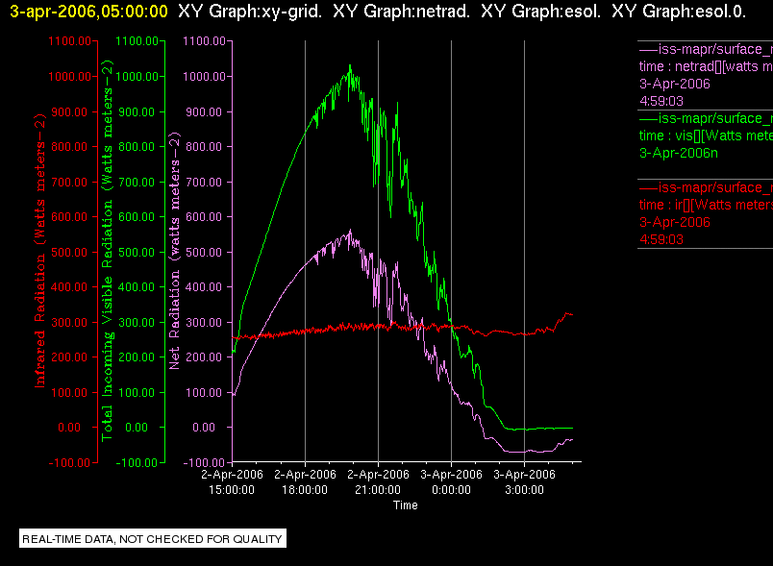Click the red ir legend entry
Viewport: 773px width, 566px height.
point(706,213)
